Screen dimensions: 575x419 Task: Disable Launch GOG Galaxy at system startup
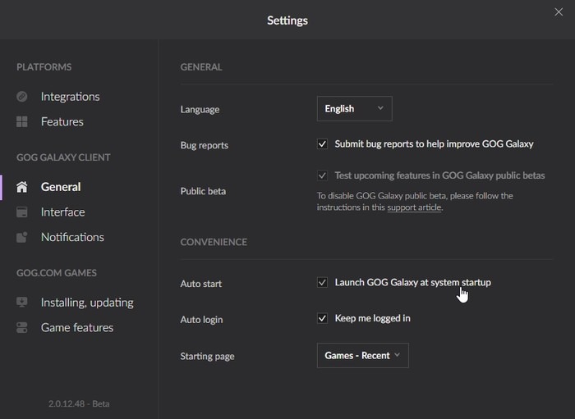click(322, 282)
